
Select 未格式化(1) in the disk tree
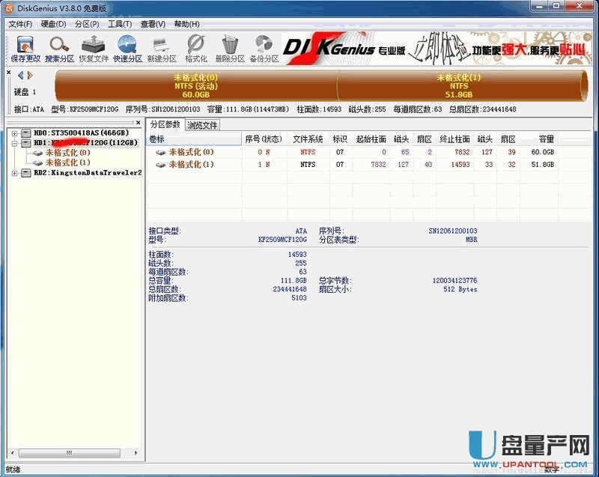tap(67, 162)
